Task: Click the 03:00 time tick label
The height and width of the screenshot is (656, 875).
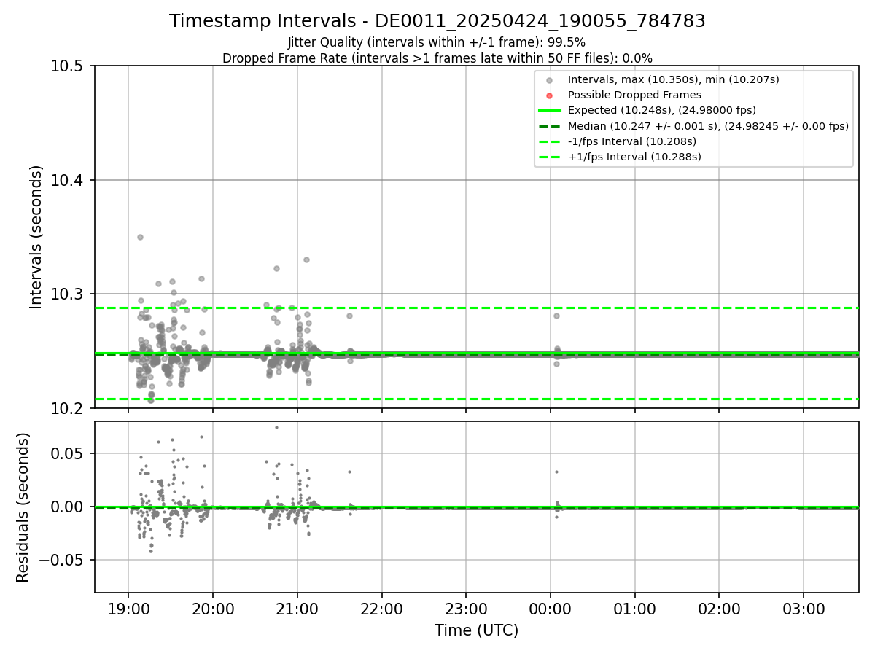Action: (x=804, y=609)
